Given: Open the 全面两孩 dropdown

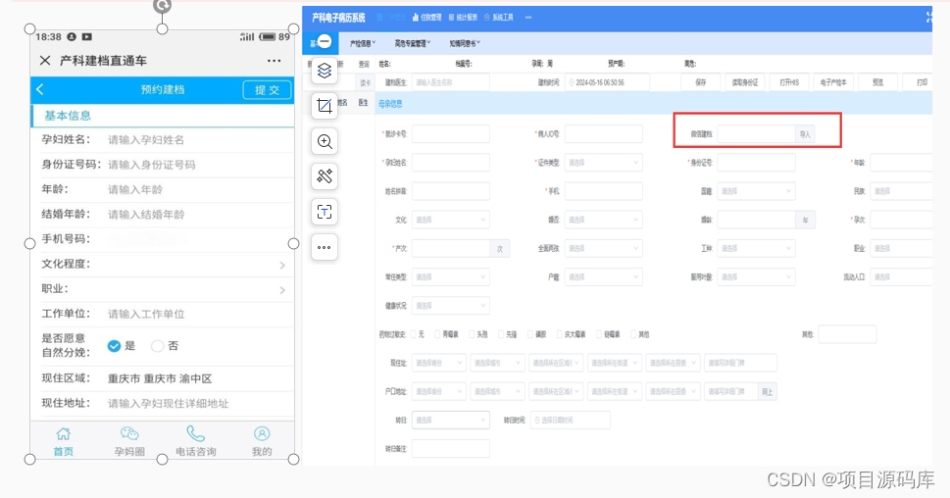Looking at the screenshot, I should [x=604, y=248].
